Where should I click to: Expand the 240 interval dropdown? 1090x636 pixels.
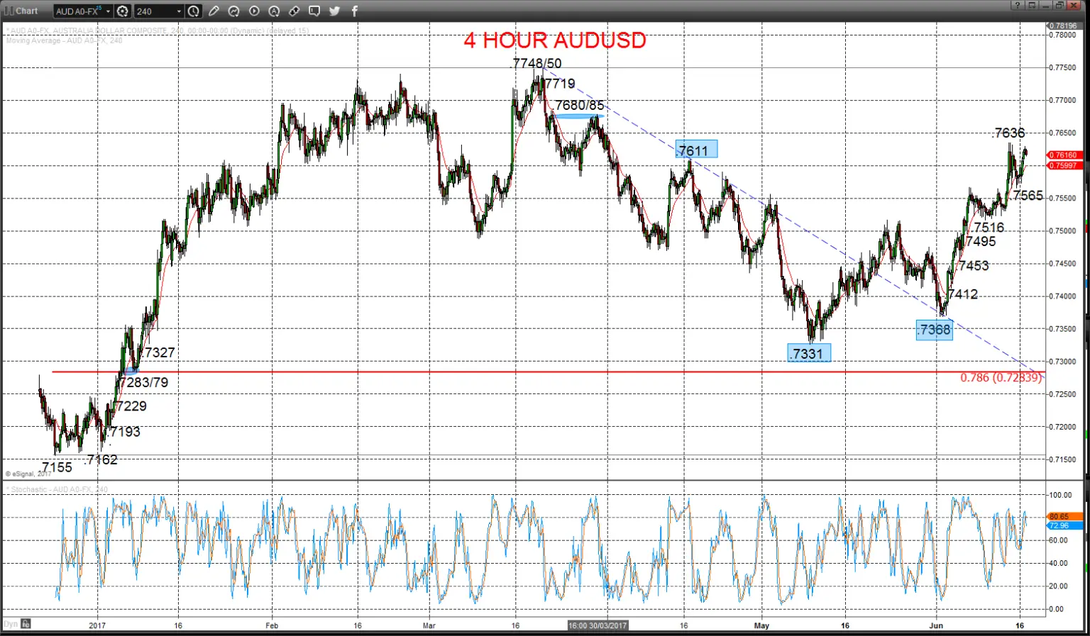[179, 11]
